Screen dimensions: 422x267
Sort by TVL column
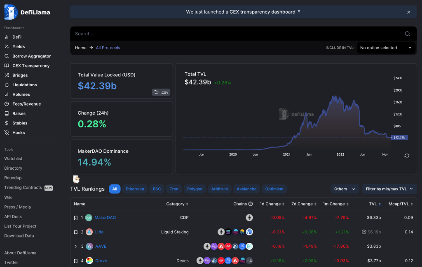click(x=375, y=204)
